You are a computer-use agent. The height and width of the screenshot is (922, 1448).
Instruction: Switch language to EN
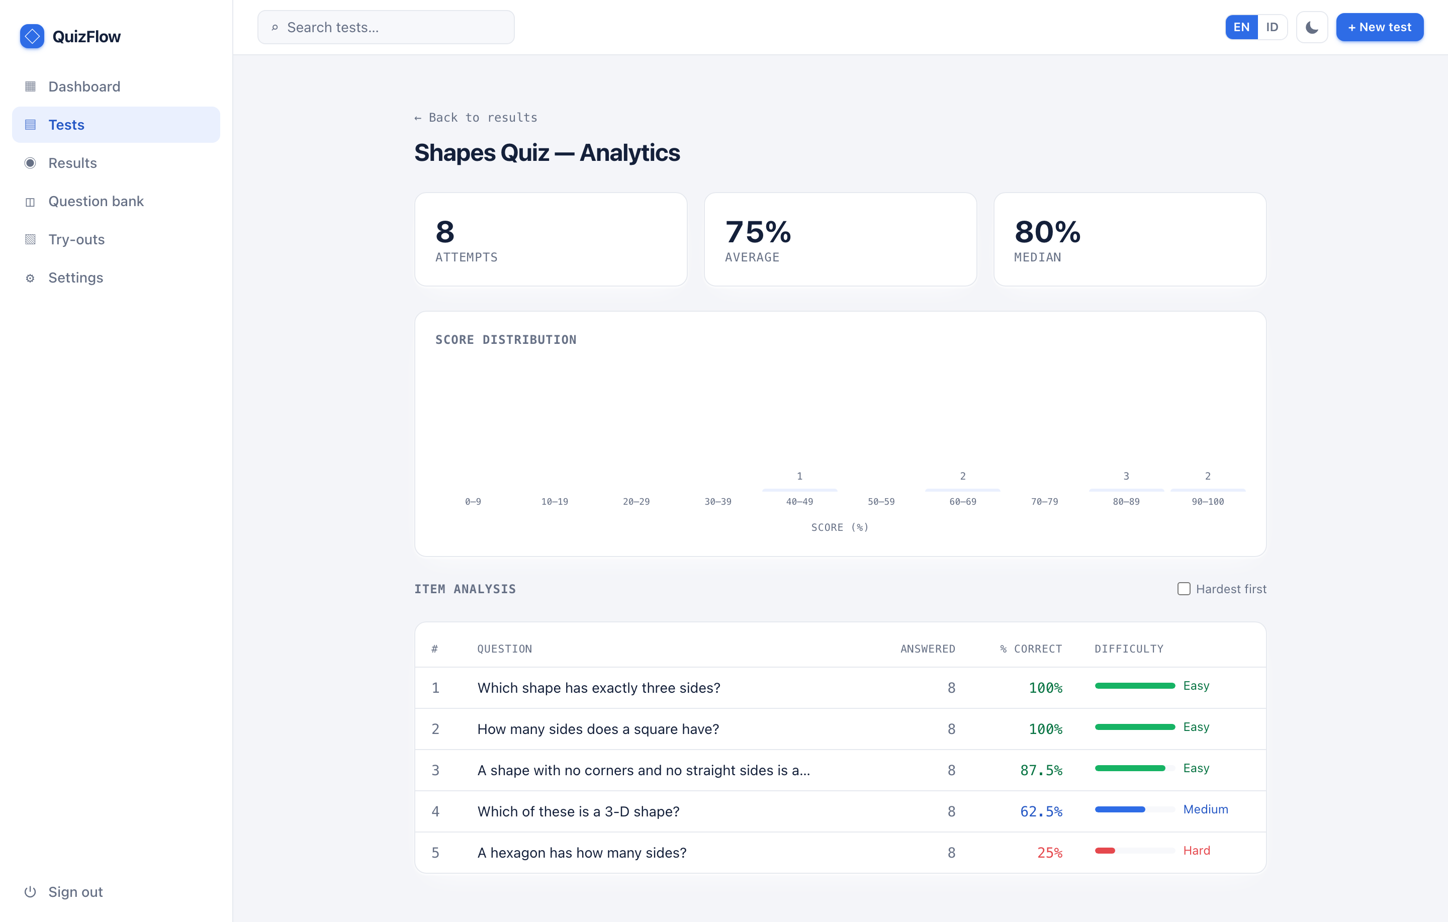pos(1241,27)
